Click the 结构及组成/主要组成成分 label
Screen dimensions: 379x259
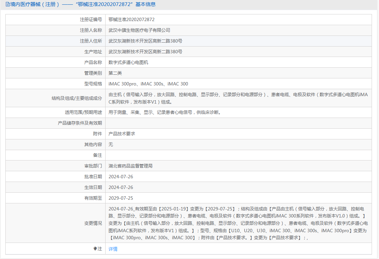pyautogui.click(x=77, y=98)
